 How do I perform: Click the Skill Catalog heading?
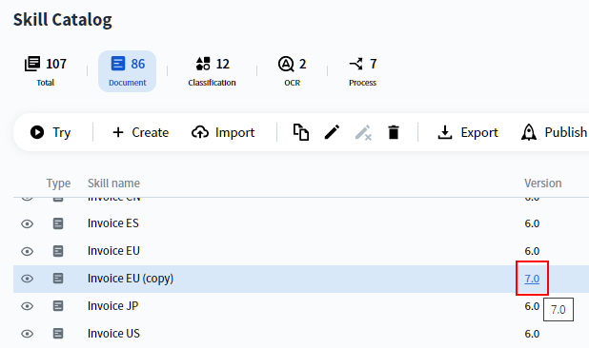coord(62,20)
